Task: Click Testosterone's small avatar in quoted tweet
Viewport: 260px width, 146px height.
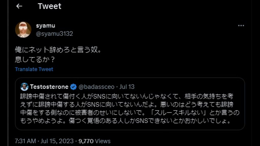Action: (x=24, y=87)
